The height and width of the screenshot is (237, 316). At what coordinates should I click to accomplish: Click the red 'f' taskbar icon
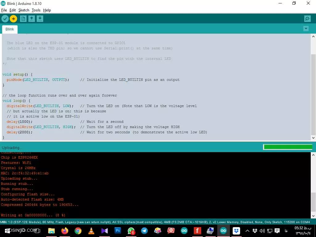click(x=197, y=231)
